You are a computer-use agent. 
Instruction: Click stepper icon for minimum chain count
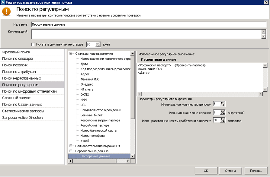point(223,104)
